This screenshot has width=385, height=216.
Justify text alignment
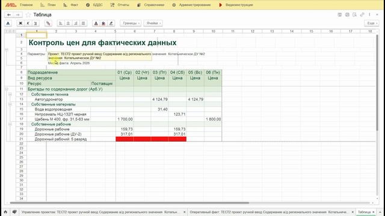coord(83,23)
